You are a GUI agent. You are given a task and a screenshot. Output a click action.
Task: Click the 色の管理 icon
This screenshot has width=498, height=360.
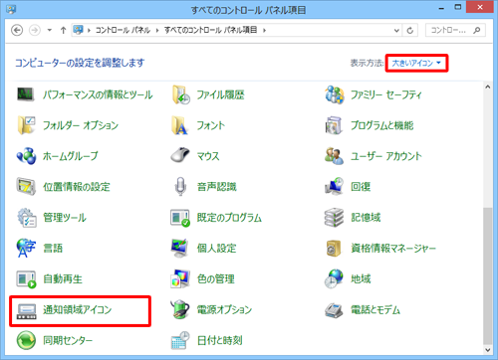pyautogui.click(x=180, y=278)
